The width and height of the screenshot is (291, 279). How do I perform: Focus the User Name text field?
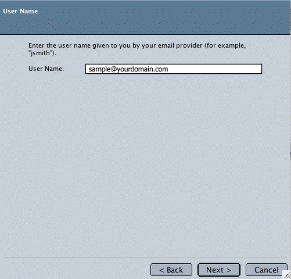[x=174, y=69]
